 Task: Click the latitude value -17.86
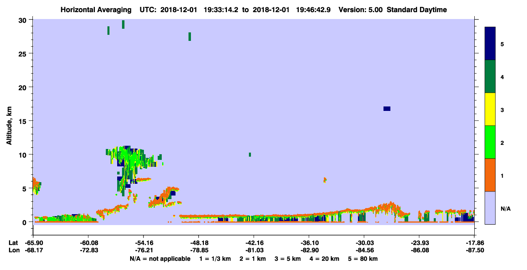(474, 242)
